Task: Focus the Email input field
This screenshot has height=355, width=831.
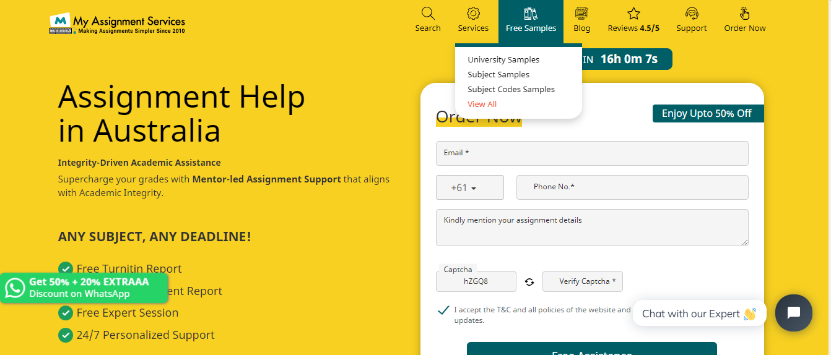Action: pos(591,153)
